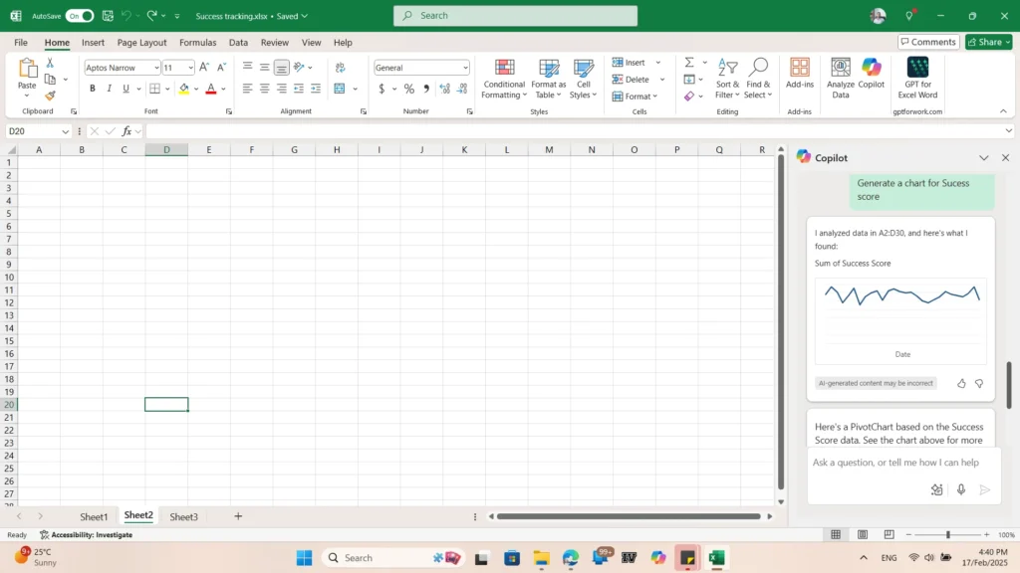Open Sort & Filter options
The width and height of the screenshot is (1020, 573).
(727, 79)
